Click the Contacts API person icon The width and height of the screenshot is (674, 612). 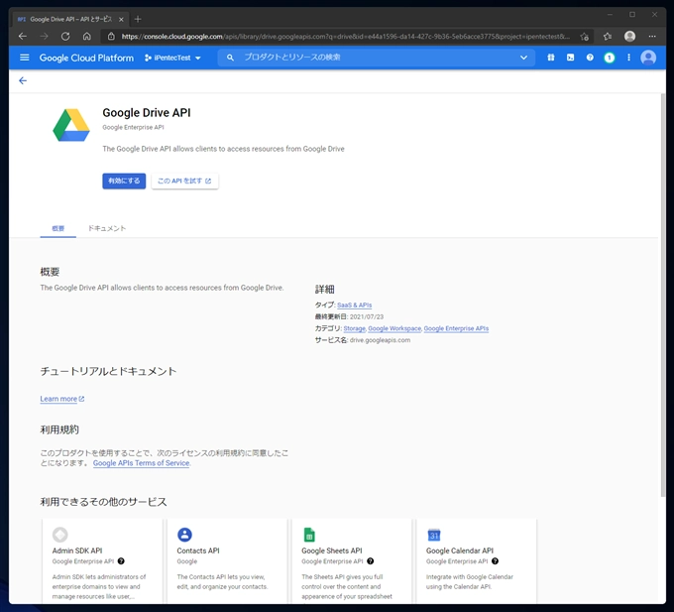pos(184,535)
